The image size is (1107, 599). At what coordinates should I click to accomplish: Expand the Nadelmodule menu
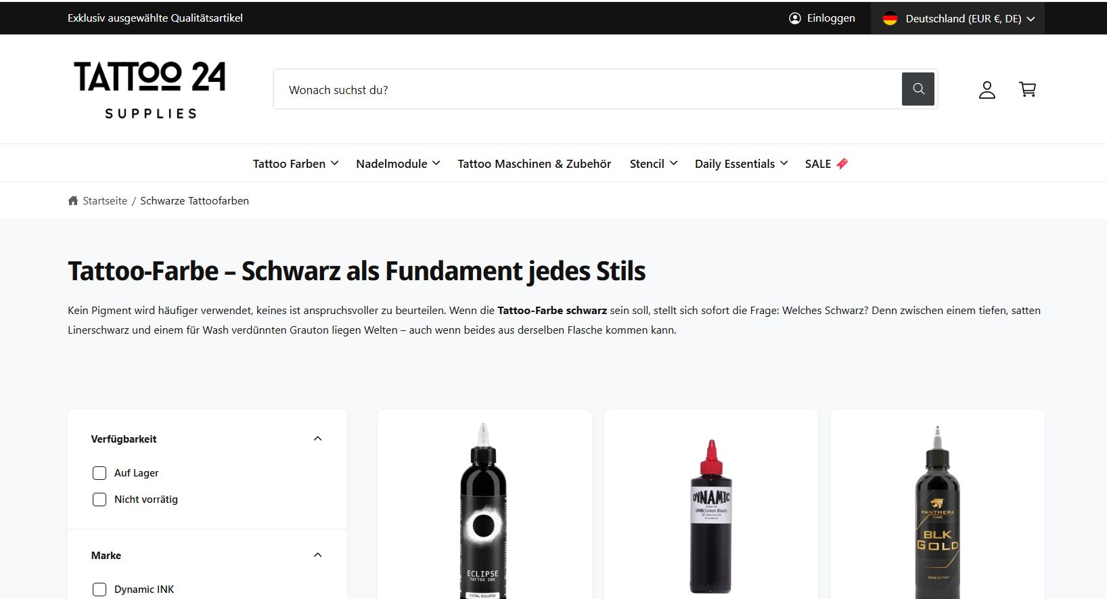[398, 164]
